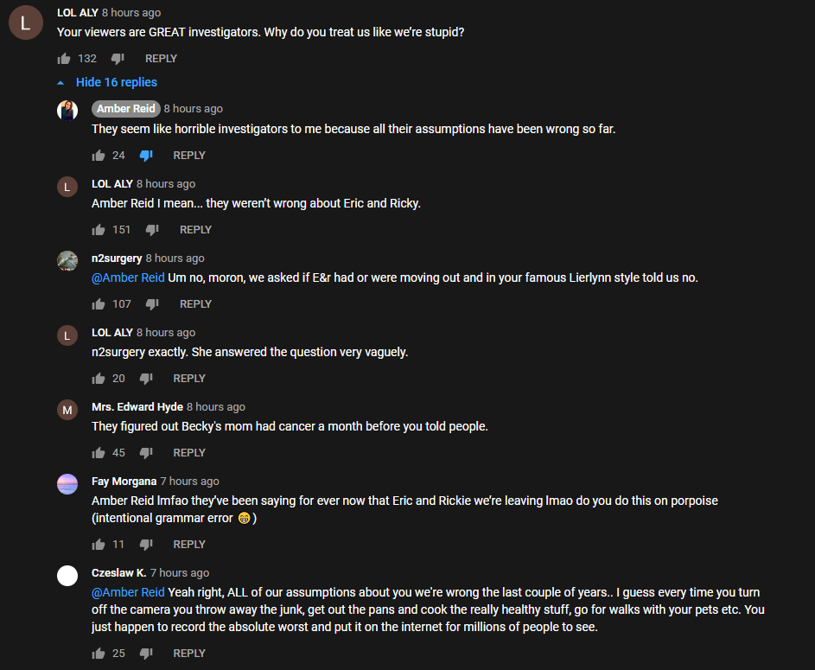The height and width of the screenshot is (670, 815).
Task: Open Amber Reid's highlighted channel name badge
Action: click(x=126, y=109)
